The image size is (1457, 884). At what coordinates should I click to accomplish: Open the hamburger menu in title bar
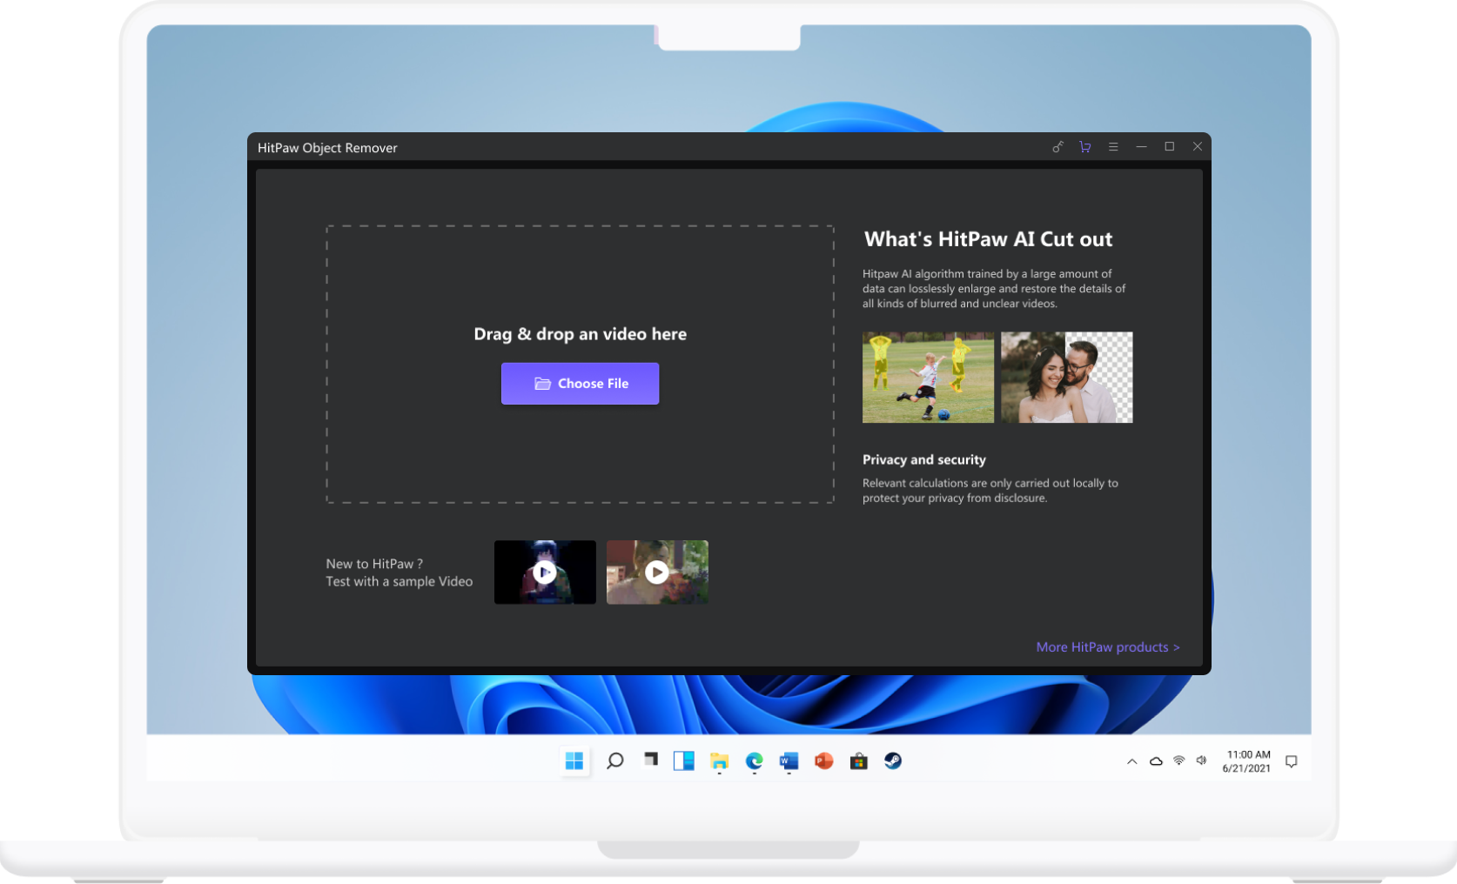1112,147
